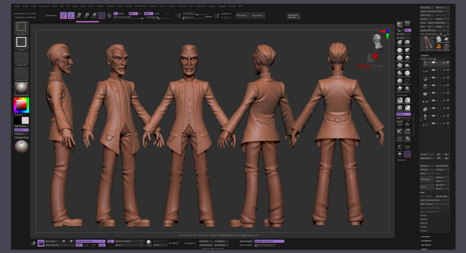Open the Render menu
This screenshot has height=253, width=466.
153,6
